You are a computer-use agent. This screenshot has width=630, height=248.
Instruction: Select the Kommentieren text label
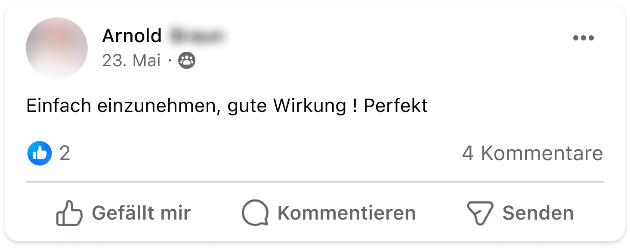346,213
